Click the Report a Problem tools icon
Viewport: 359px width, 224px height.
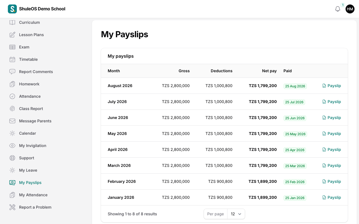(x=12, y=207)
